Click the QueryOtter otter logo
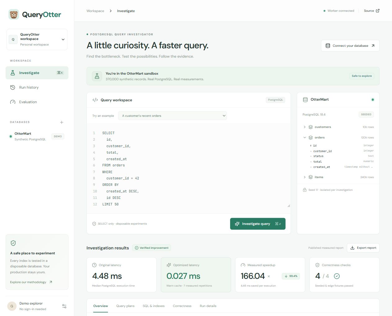This screenshot has height=316, width=392. (14, 14)
